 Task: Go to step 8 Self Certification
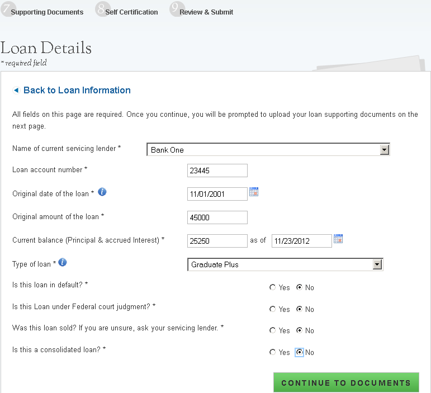pos(127,11)
